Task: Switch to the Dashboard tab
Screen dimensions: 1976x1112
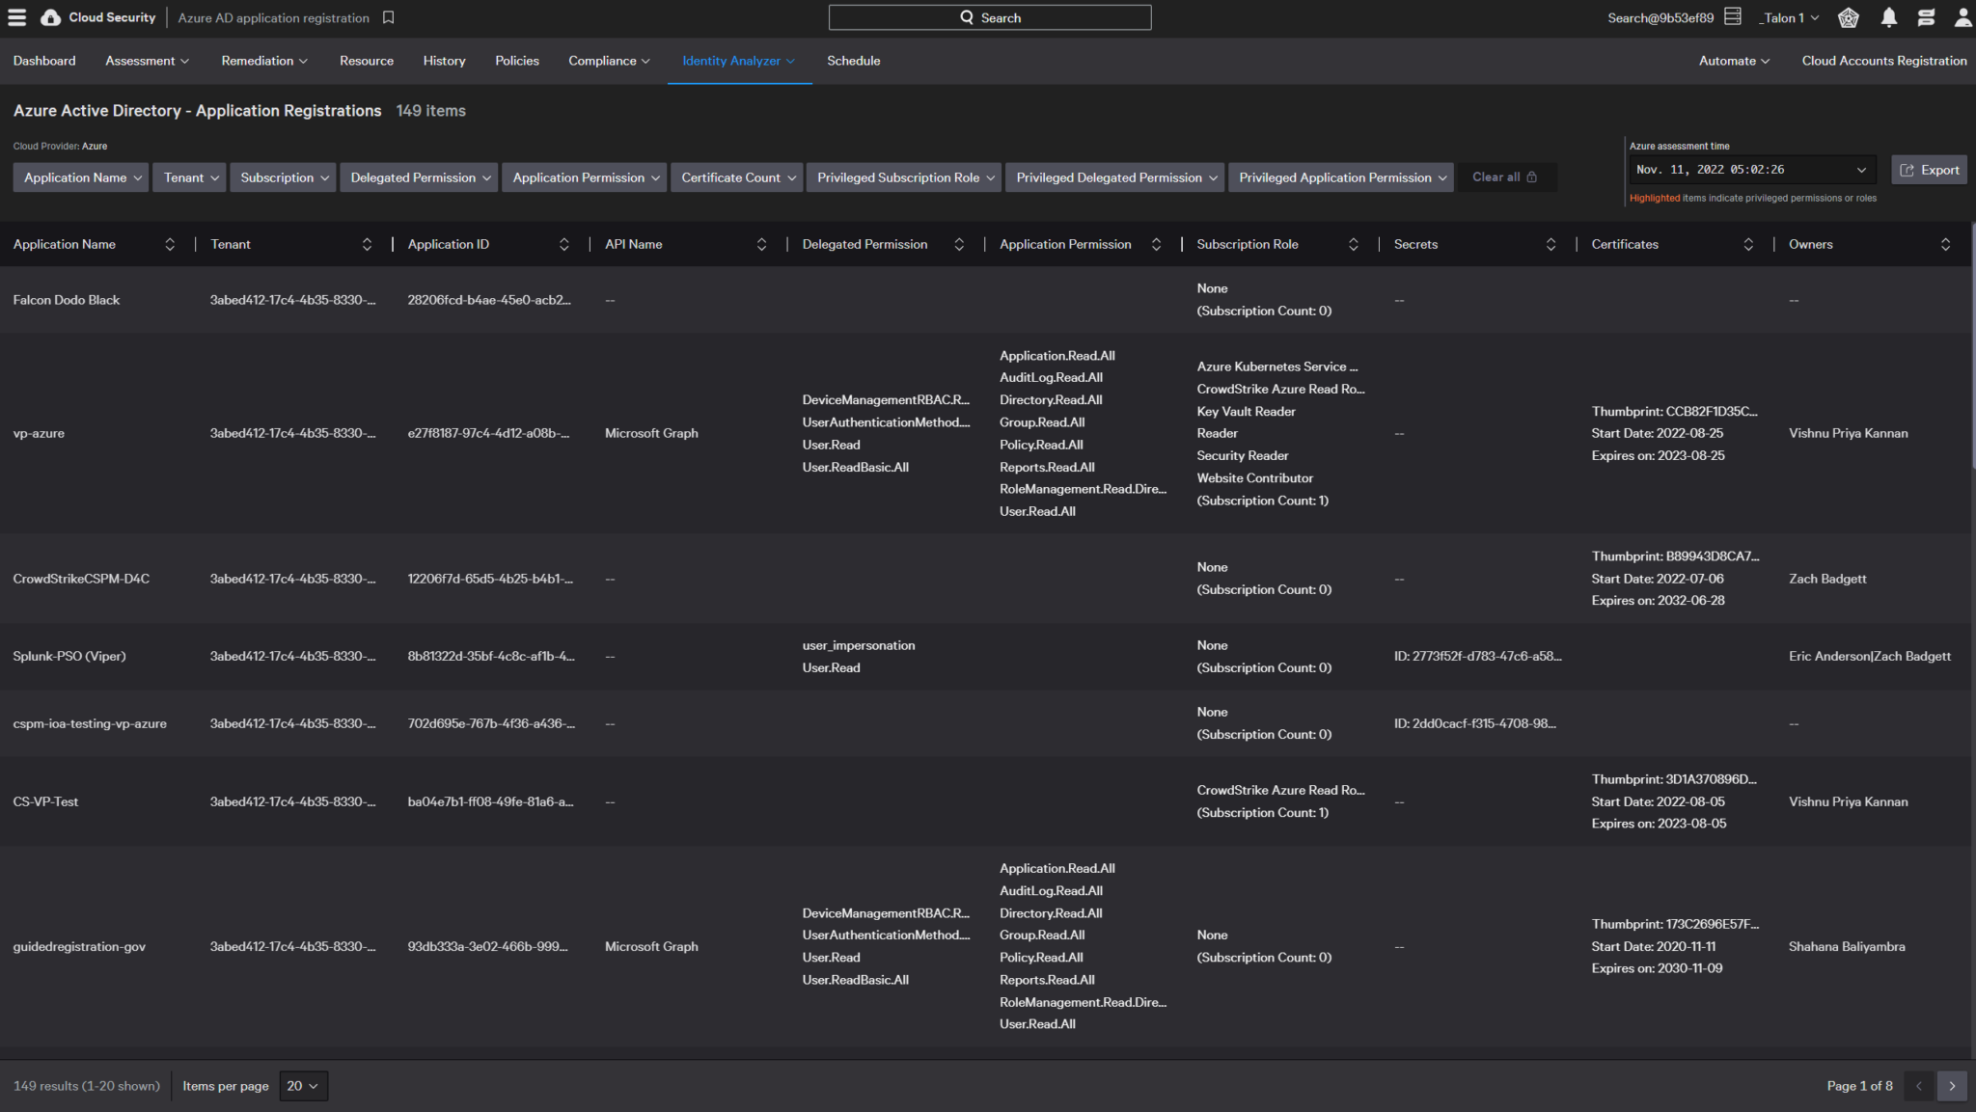Action: tap(44, 60)
